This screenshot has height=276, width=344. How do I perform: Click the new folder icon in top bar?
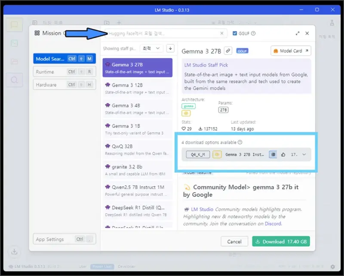tap(107, 23)
